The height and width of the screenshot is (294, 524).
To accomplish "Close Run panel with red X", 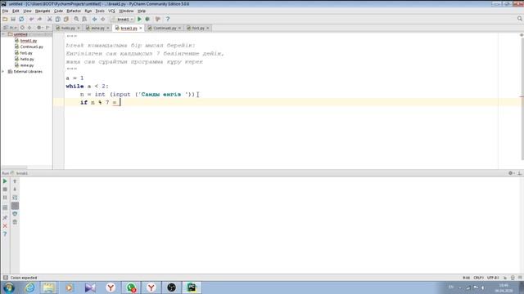I will point(5,226).
